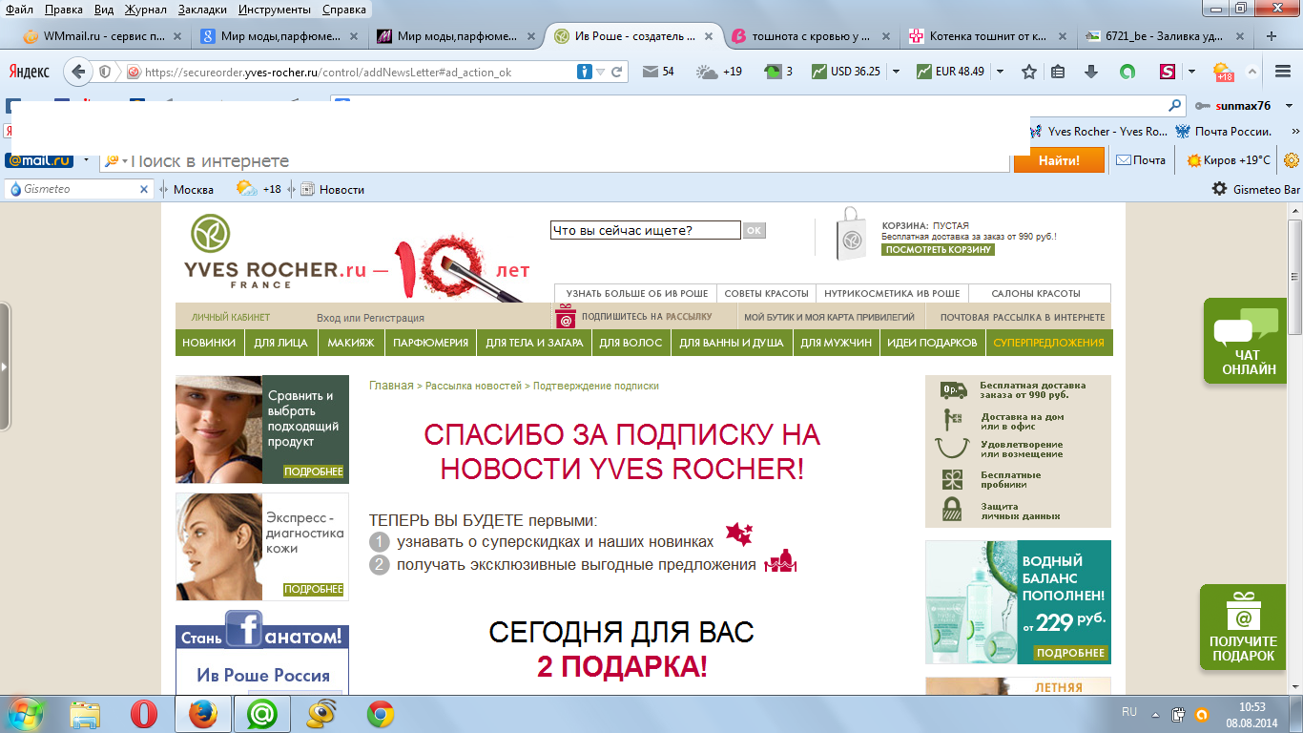Viewport: 1303px width, 733px height.
Task: Open the weather widget showing +19
Action: 719,72
